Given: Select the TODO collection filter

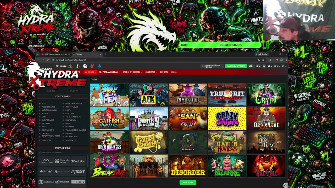Looking at the screenshot, I should [x=44, y=104].
